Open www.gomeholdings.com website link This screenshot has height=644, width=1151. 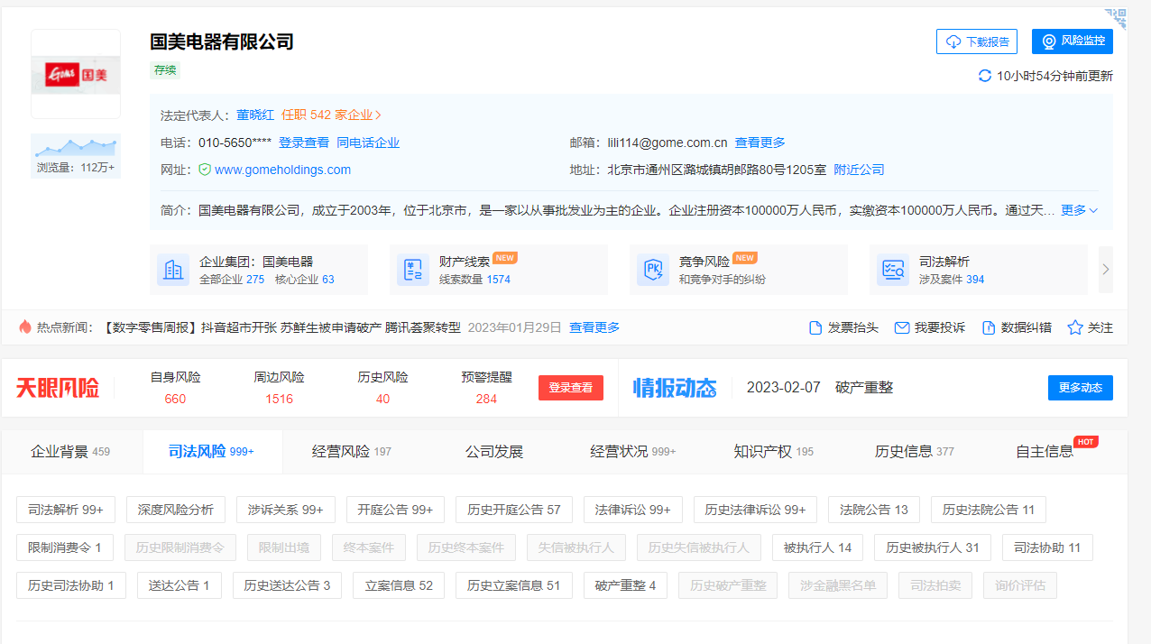282,170
